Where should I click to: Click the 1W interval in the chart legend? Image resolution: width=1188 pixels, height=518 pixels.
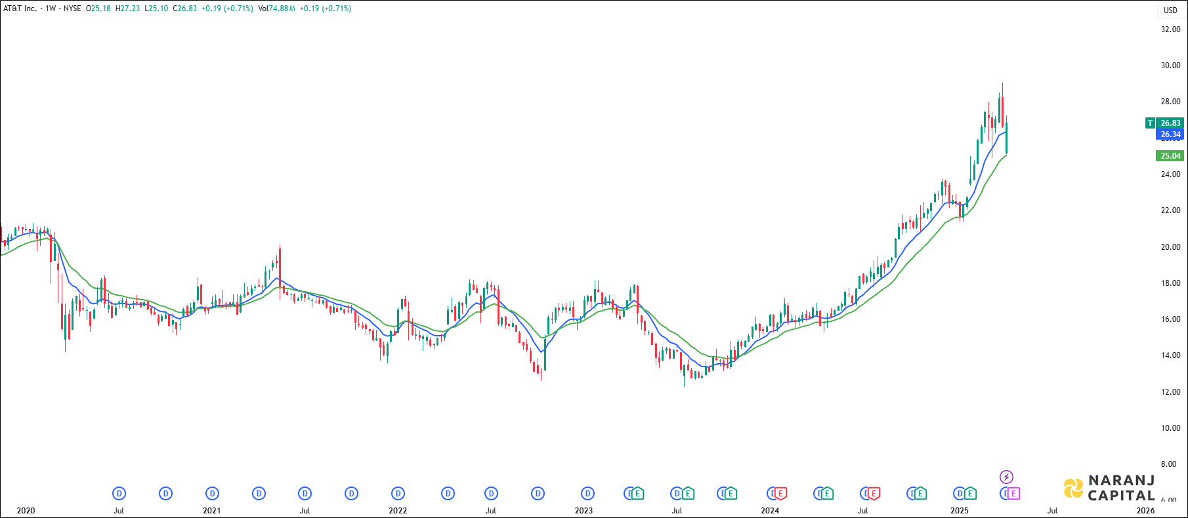point(51,9)
